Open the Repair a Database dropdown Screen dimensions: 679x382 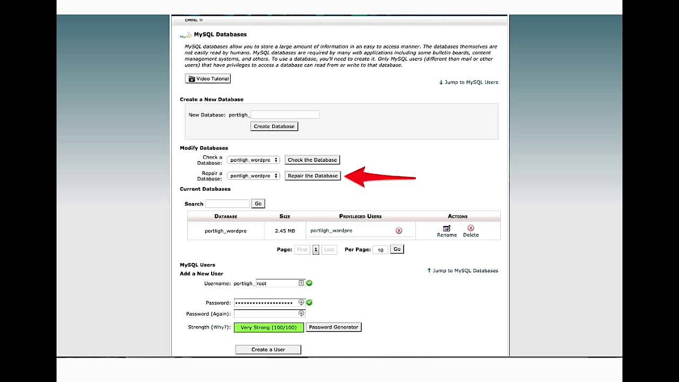[254, 176]
